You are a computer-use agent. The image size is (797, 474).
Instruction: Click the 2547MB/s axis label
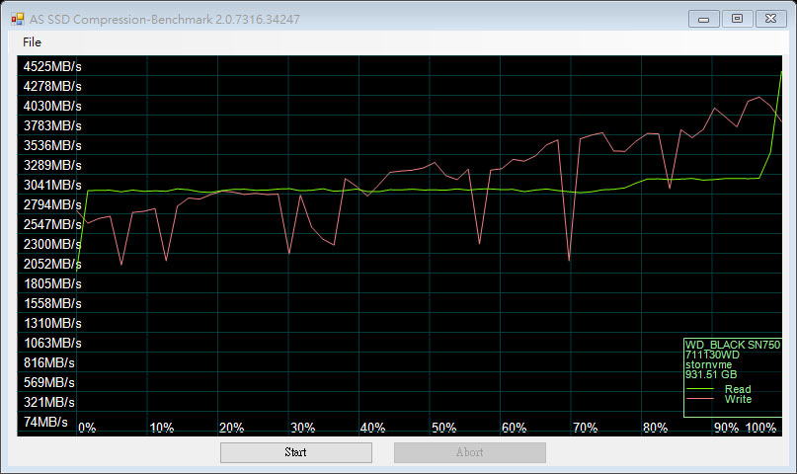click(52, 224)
